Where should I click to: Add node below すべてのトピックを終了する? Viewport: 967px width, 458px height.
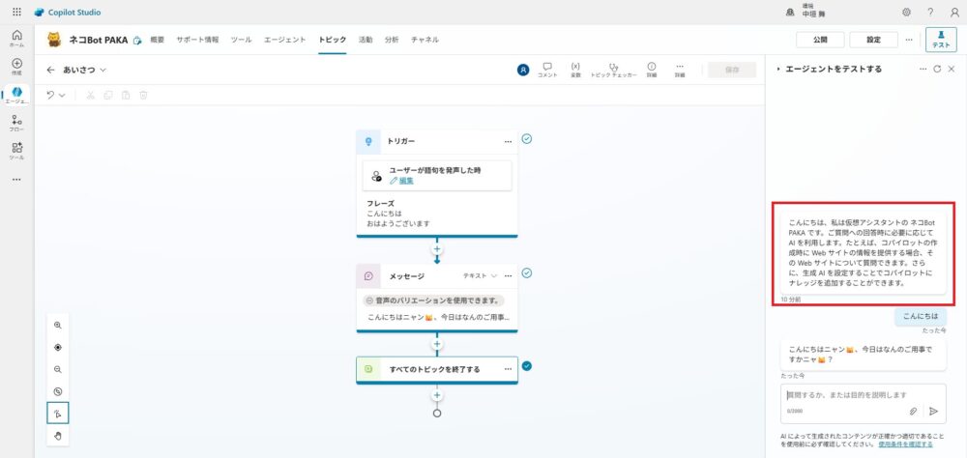click(437, 395)
